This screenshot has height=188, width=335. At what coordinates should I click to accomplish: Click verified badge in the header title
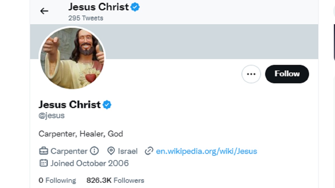coord(135,7)
